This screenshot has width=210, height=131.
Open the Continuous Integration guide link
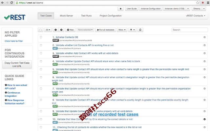click(12, 94)
